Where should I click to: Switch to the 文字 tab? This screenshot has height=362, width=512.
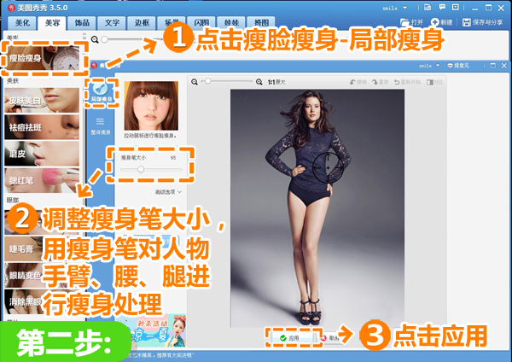point(112,23)
